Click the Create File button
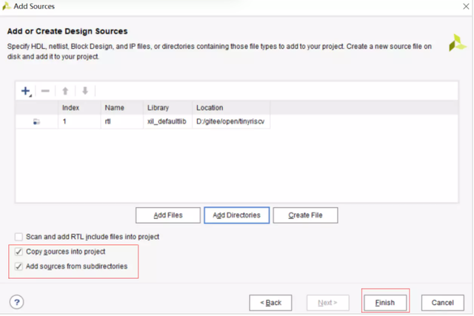Viewport: 474px width, 316px height. 305,215
